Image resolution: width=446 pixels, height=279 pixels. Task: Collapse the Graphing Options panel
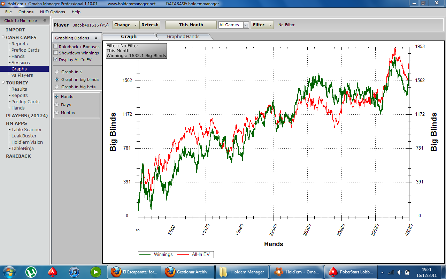pyautogui.click(x=95, y=38)
